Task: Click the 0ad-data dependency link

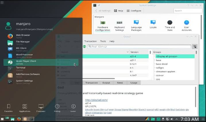Action: coord(180,110)
